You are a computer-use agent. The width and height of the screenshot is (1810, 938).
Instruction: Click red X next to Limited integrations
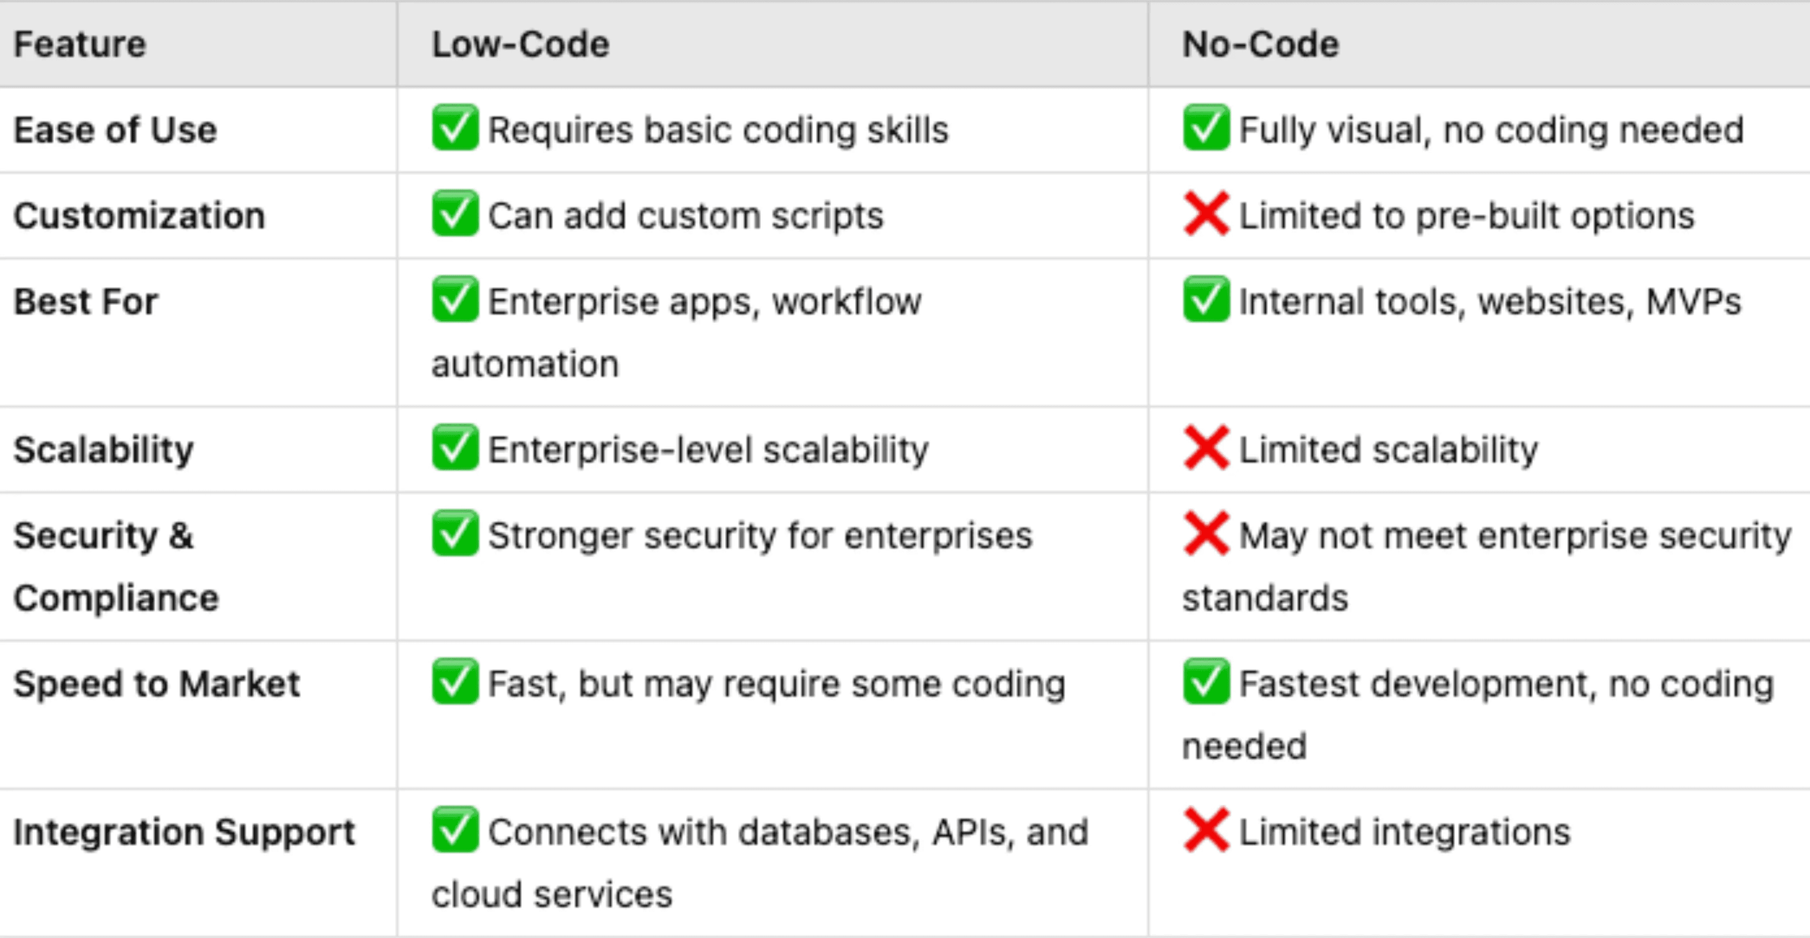tap(1206, 830)
